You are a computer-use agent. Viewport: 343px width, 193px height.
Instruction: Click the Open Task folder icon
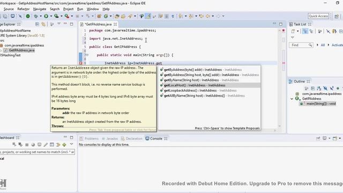pos(123,16)
